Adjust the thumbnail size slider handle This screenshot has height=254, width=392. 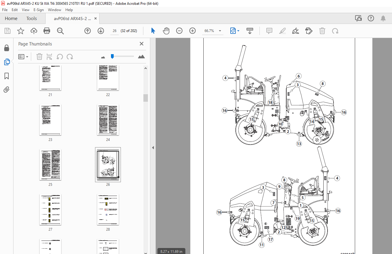[x=112, y=56]
